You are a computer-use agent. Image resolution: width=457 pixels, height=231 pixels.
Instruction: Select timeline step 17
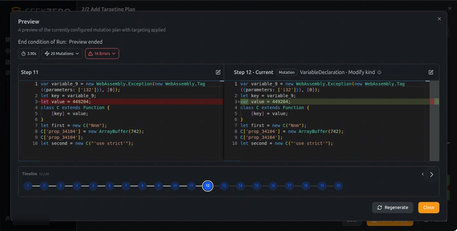point(289,186)
